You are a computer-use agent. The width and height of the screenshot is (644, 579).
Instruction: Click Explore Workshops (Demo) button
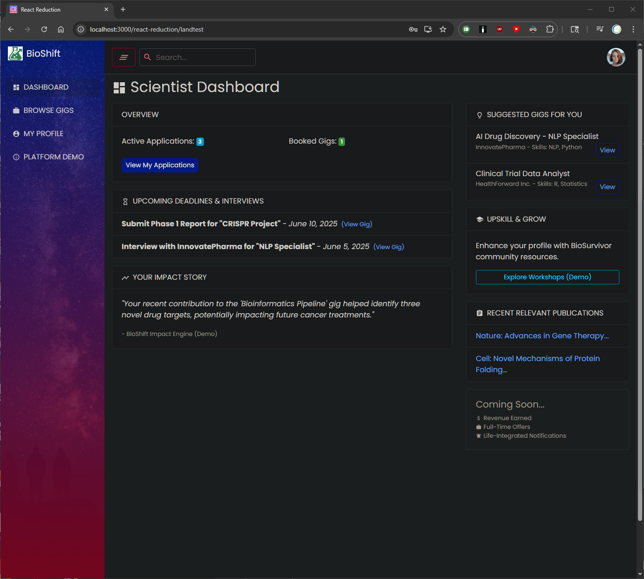(547, 277)
